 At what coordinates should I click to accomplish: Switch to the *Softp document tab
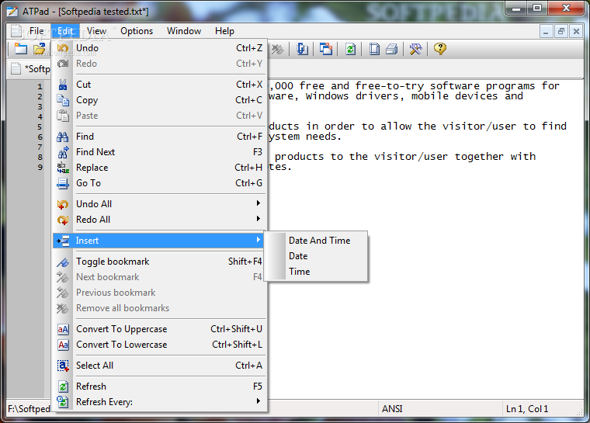[x=30, y=69]
